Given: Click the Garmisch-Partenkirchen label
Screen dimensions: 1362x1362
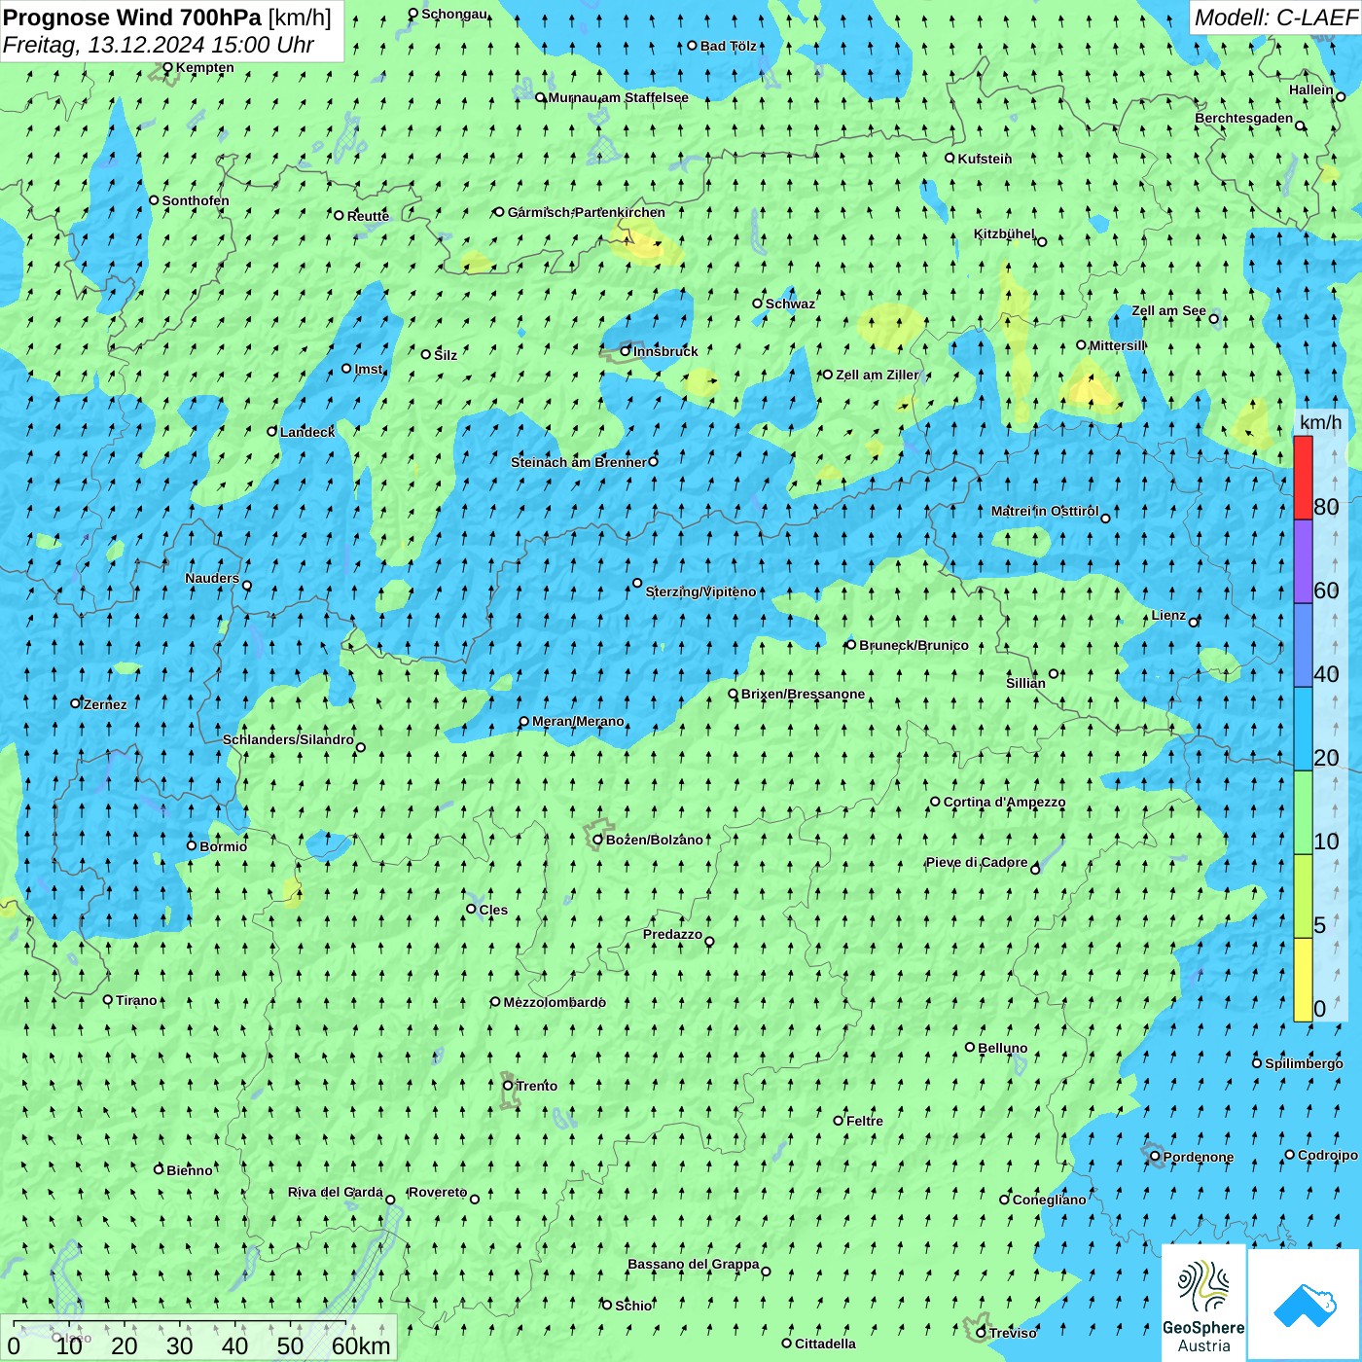Looking at the screenshot, I should pyautogui.click(x=587, y=212).
